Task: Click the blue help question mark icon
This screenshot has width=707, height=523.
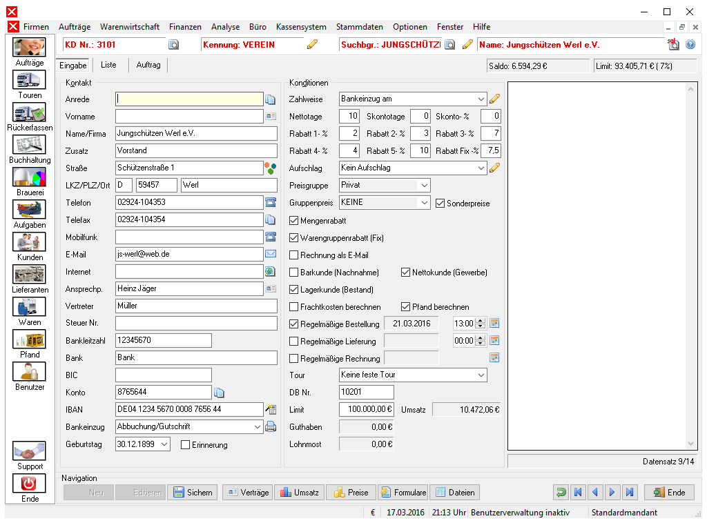Action: point(690,44)
